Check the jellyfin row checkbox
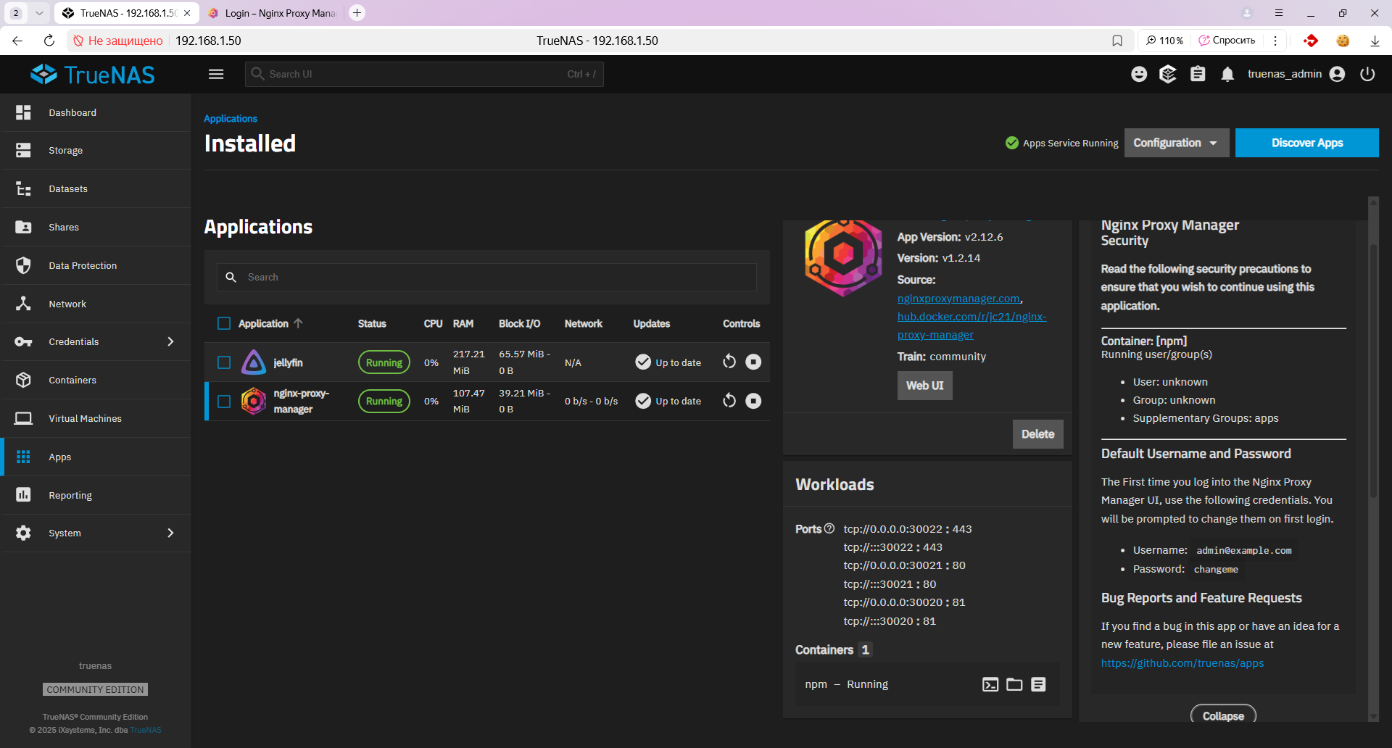This screenshot has width=1392, height=748. point(224,362)
